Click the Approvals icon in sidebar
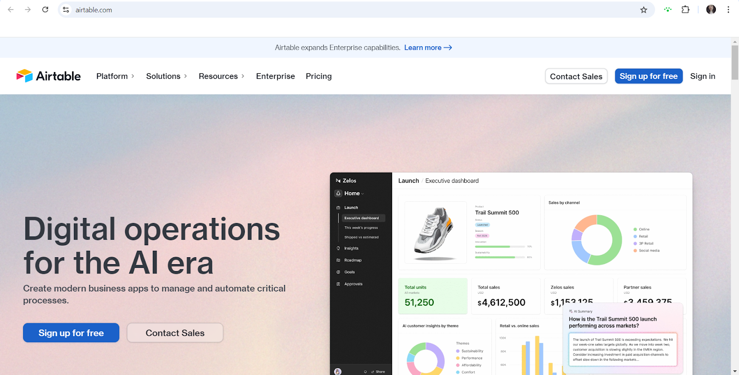The image size is (739, 375). point(338,284)
